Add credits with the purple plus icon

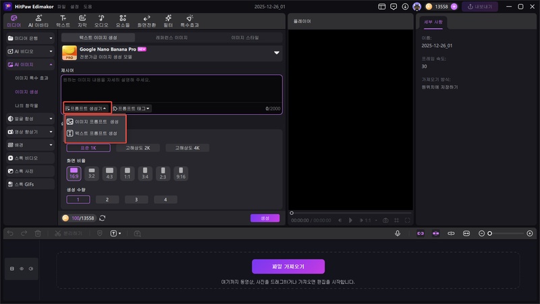[454, 7]
